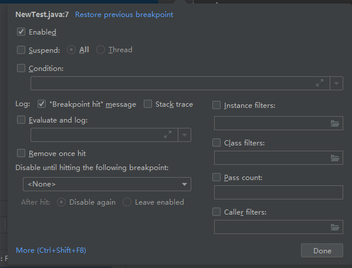Click the Pass count input field
352x268 pixels.
(x=279, y=192)
